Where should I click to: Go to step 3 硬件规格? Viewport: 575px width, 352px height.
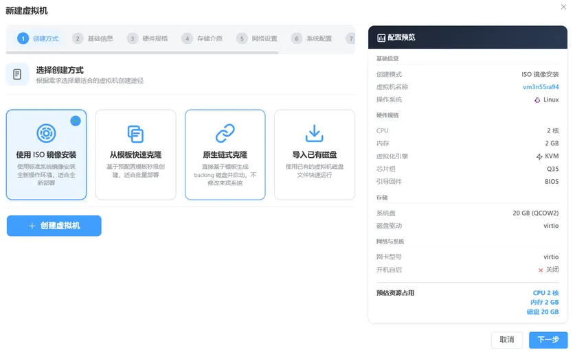pos(148,38)
